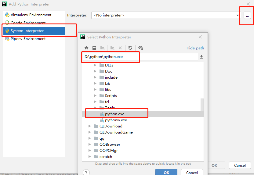Open the Interpreter dropdown list
The height and width of the screenshot is (175, 254).
click(x=238, y=15)
